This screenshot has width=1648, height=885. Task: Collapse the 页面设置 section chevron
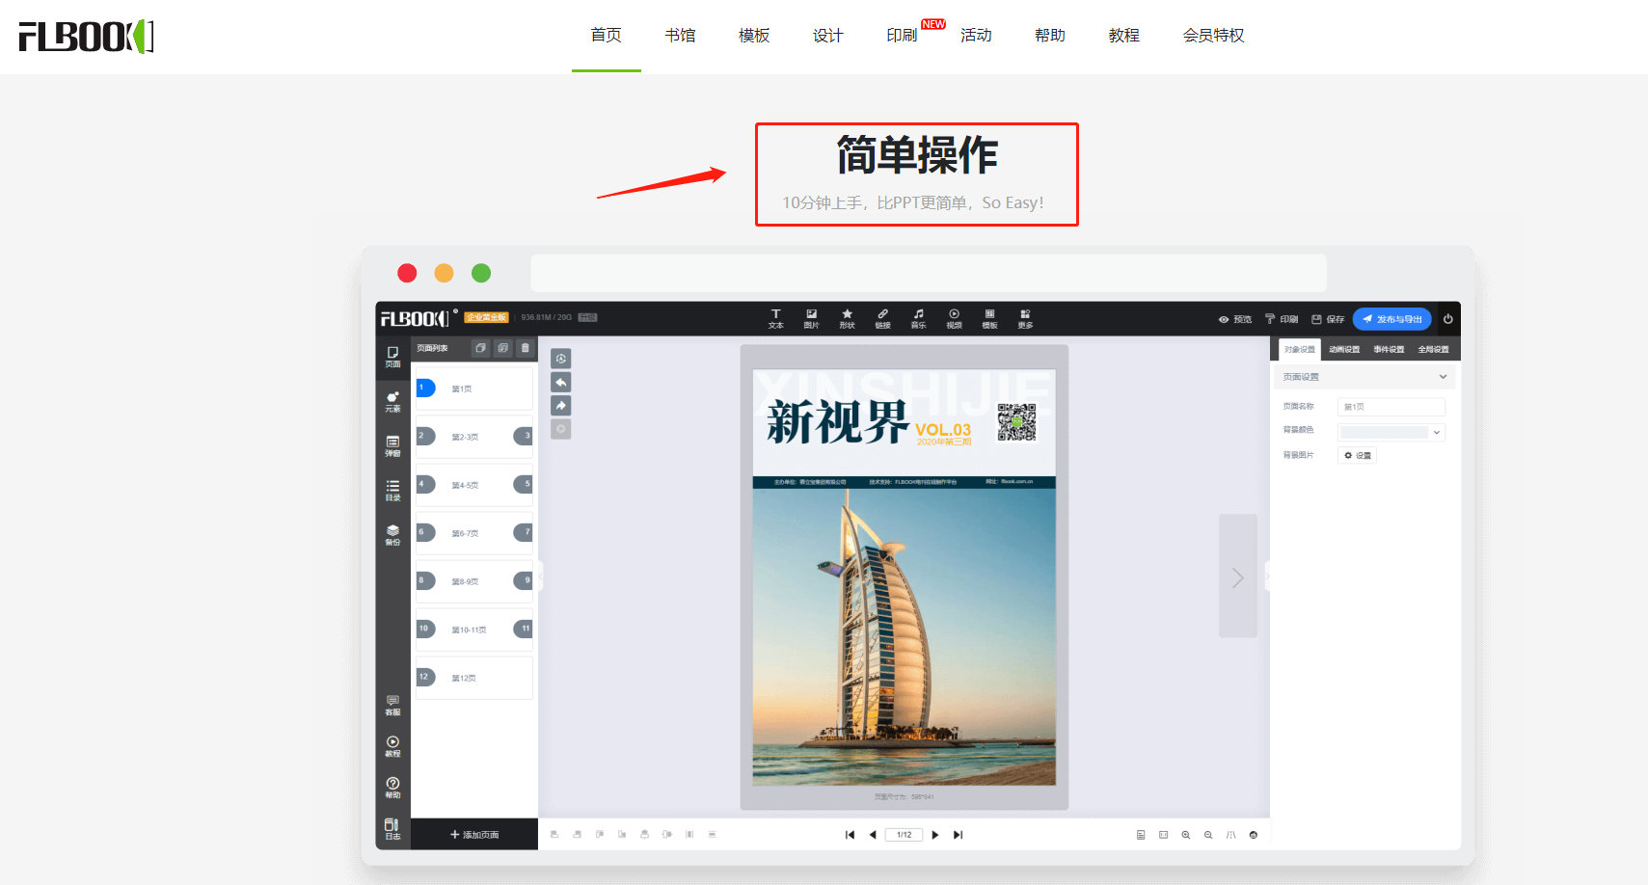click(x=1443, y=377)
